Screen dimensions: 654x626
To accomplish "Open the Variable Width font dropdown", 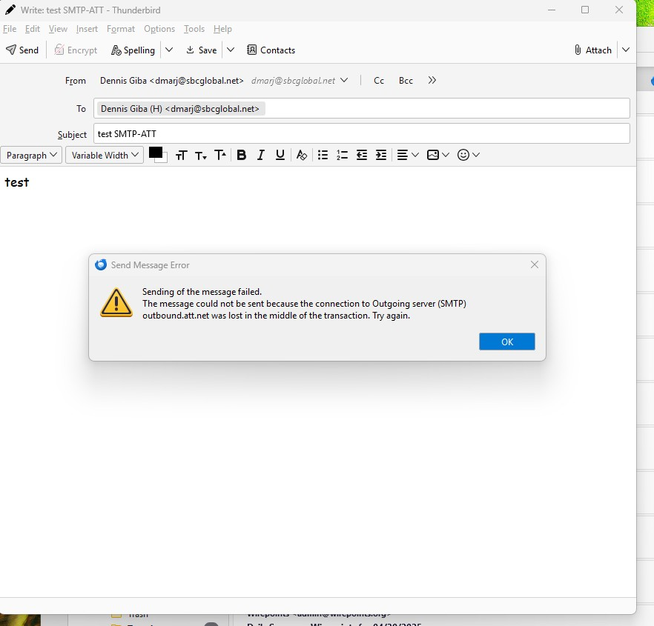I will click(105, 155).
